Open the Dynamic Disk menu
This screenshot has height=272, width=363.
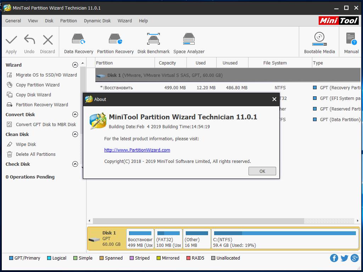pos(97,21)
